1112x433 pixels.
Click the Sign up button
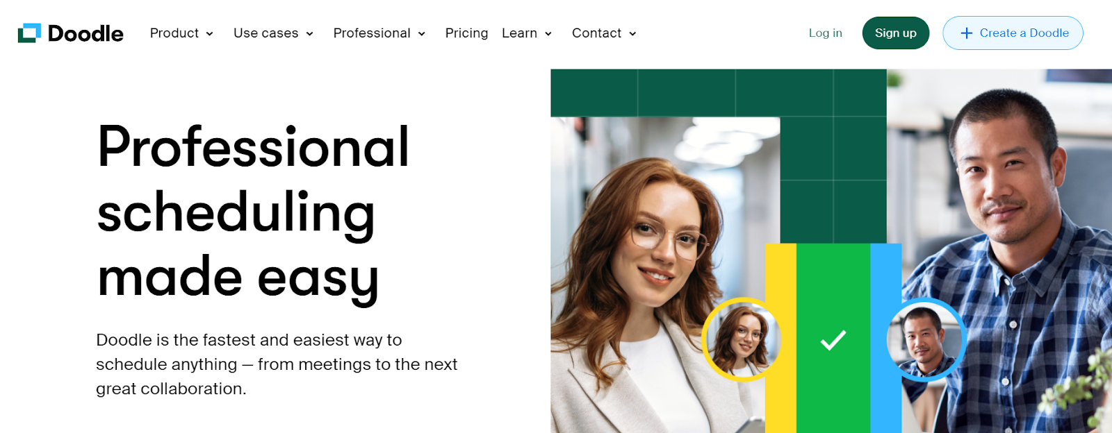[896, 33]
